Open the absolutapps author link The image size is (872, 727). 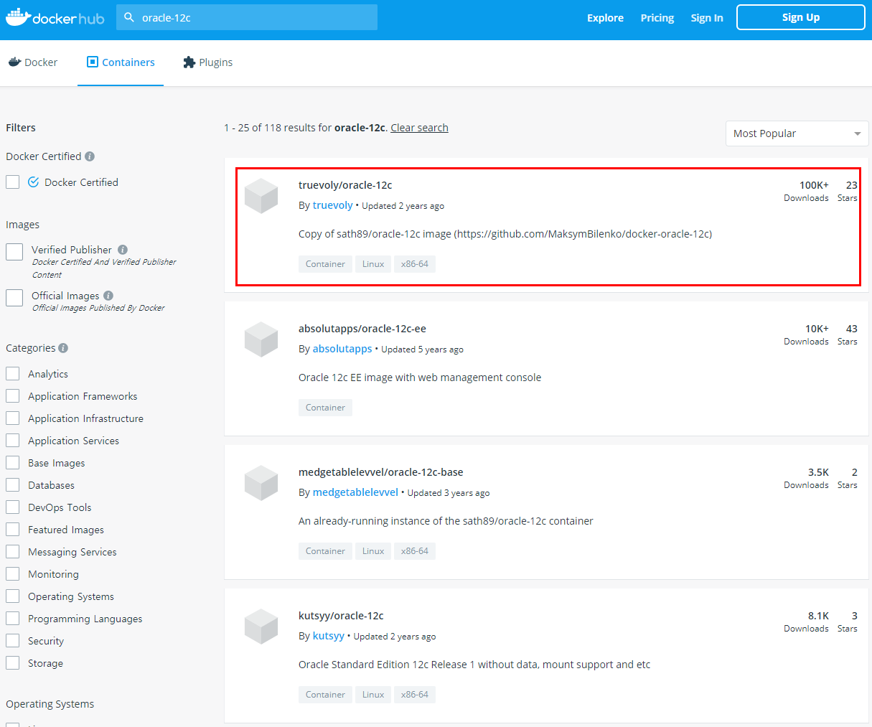342,349
